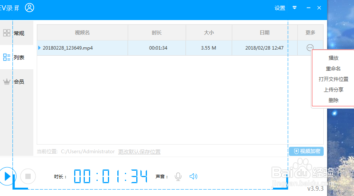This screenshot has height=196, width=354.
Task: Sort by 视频名 column header
Action: [83, 33]
